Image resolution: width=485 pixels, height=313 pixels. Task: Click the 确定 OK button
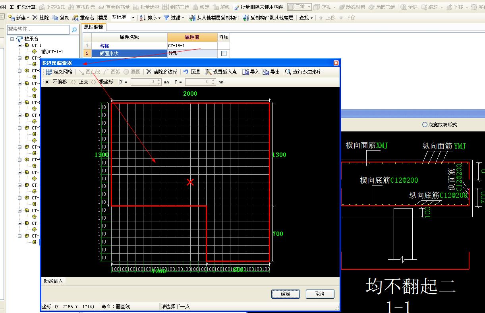pyautogui.click(x=285, y=294)
